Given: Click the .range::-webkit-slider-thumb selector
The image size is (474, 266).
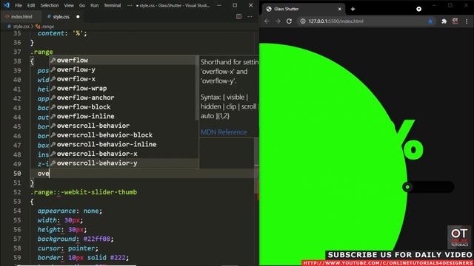Looking at the screenshot, I should point(84,192).
